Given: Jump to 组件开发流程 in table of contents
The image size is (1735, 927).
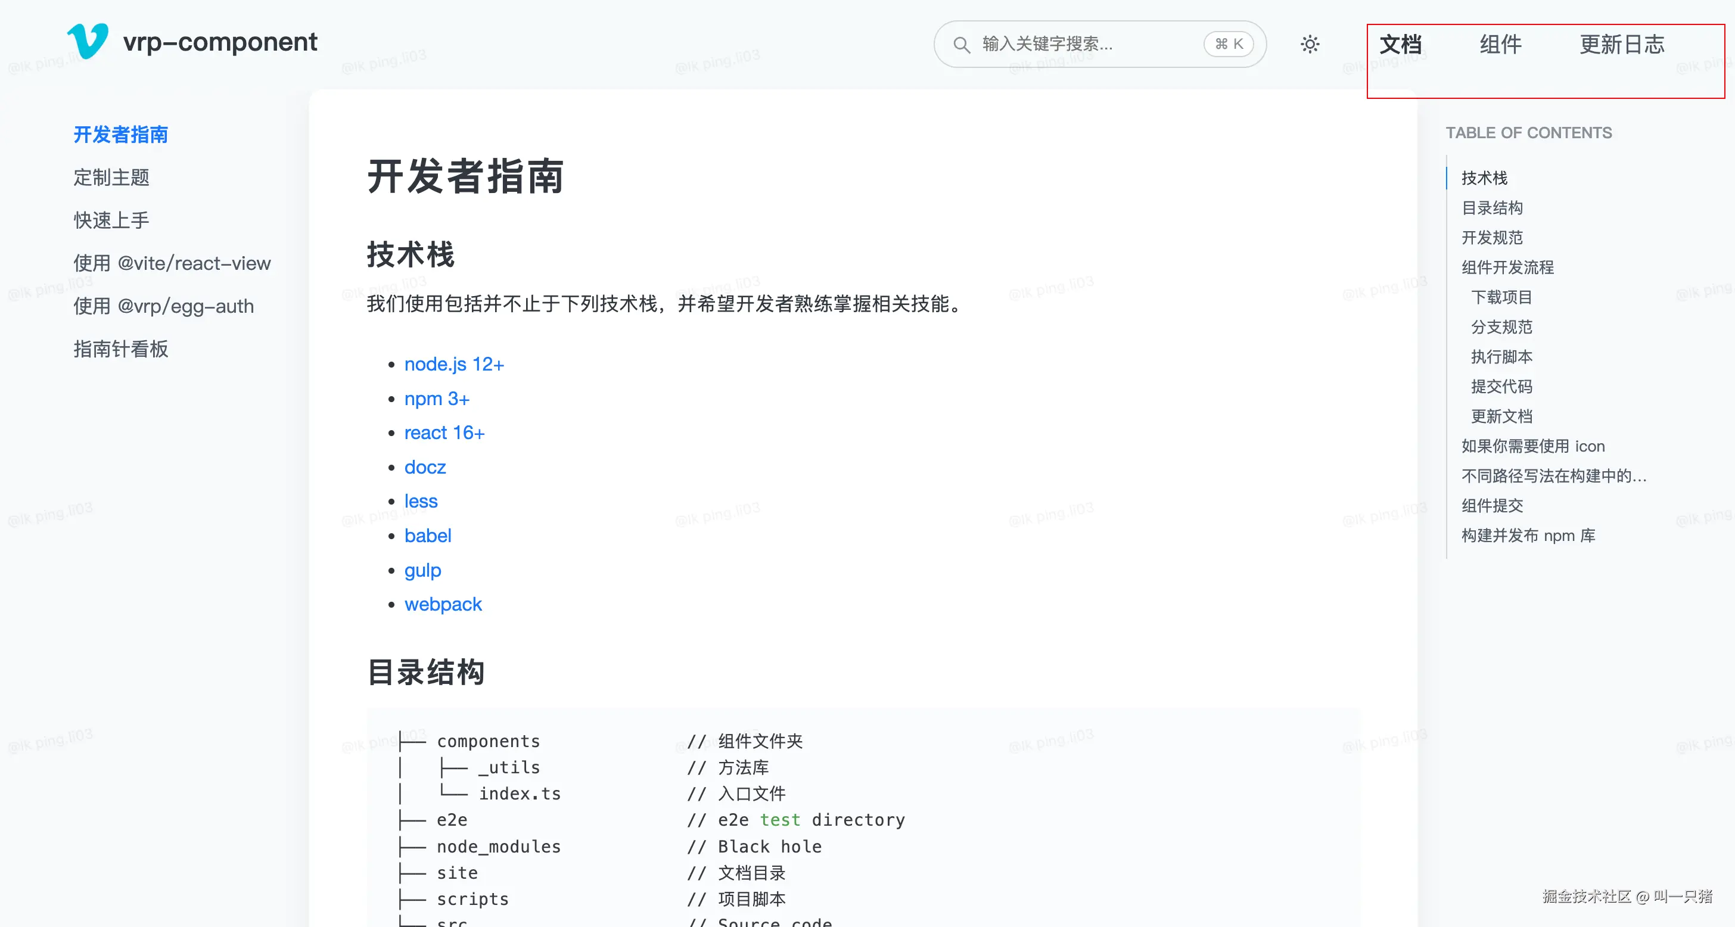Looking at the screenshot, I should [1507, 267].
